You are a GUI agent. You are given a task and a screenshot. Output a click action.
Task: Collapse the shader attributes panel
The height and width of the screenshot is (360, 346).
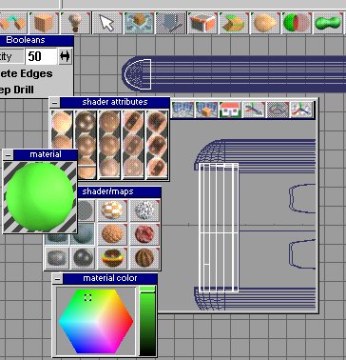55,102
